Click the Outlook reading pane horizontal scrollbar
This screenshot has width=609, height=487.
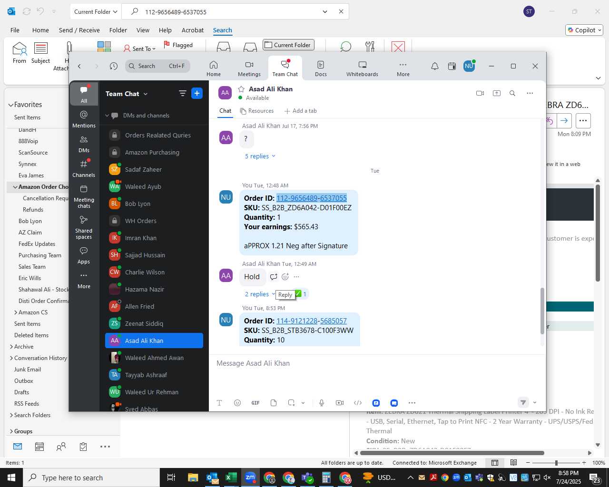(452, 453)
